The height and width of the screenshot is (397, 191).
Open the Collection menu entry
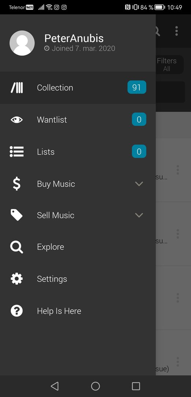pyautogui.click(x=78, y=87)
